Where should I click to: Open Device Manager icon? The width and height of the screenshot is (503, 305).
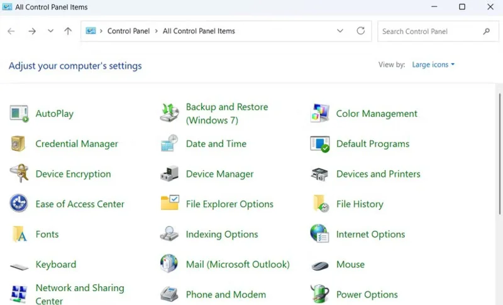coord(170,174)
